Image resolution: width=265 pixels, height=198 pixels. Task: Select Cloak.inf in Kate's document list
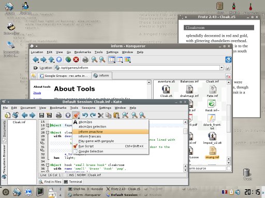19,122
